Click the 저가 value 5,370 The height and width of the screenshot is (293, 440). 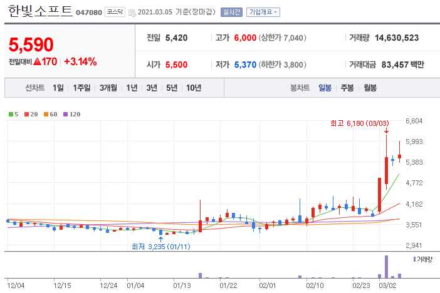click(245, 64)
